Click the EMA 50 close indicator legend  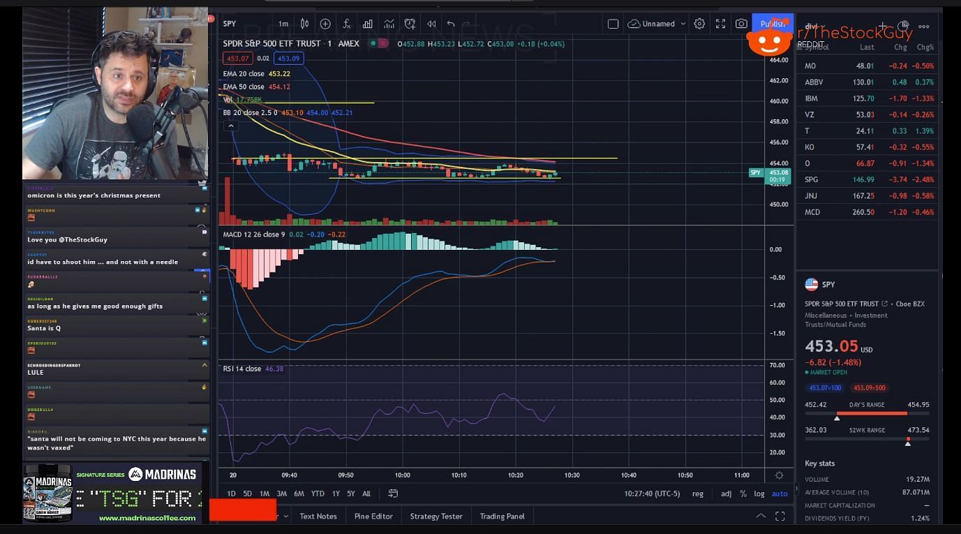[244, 87]
